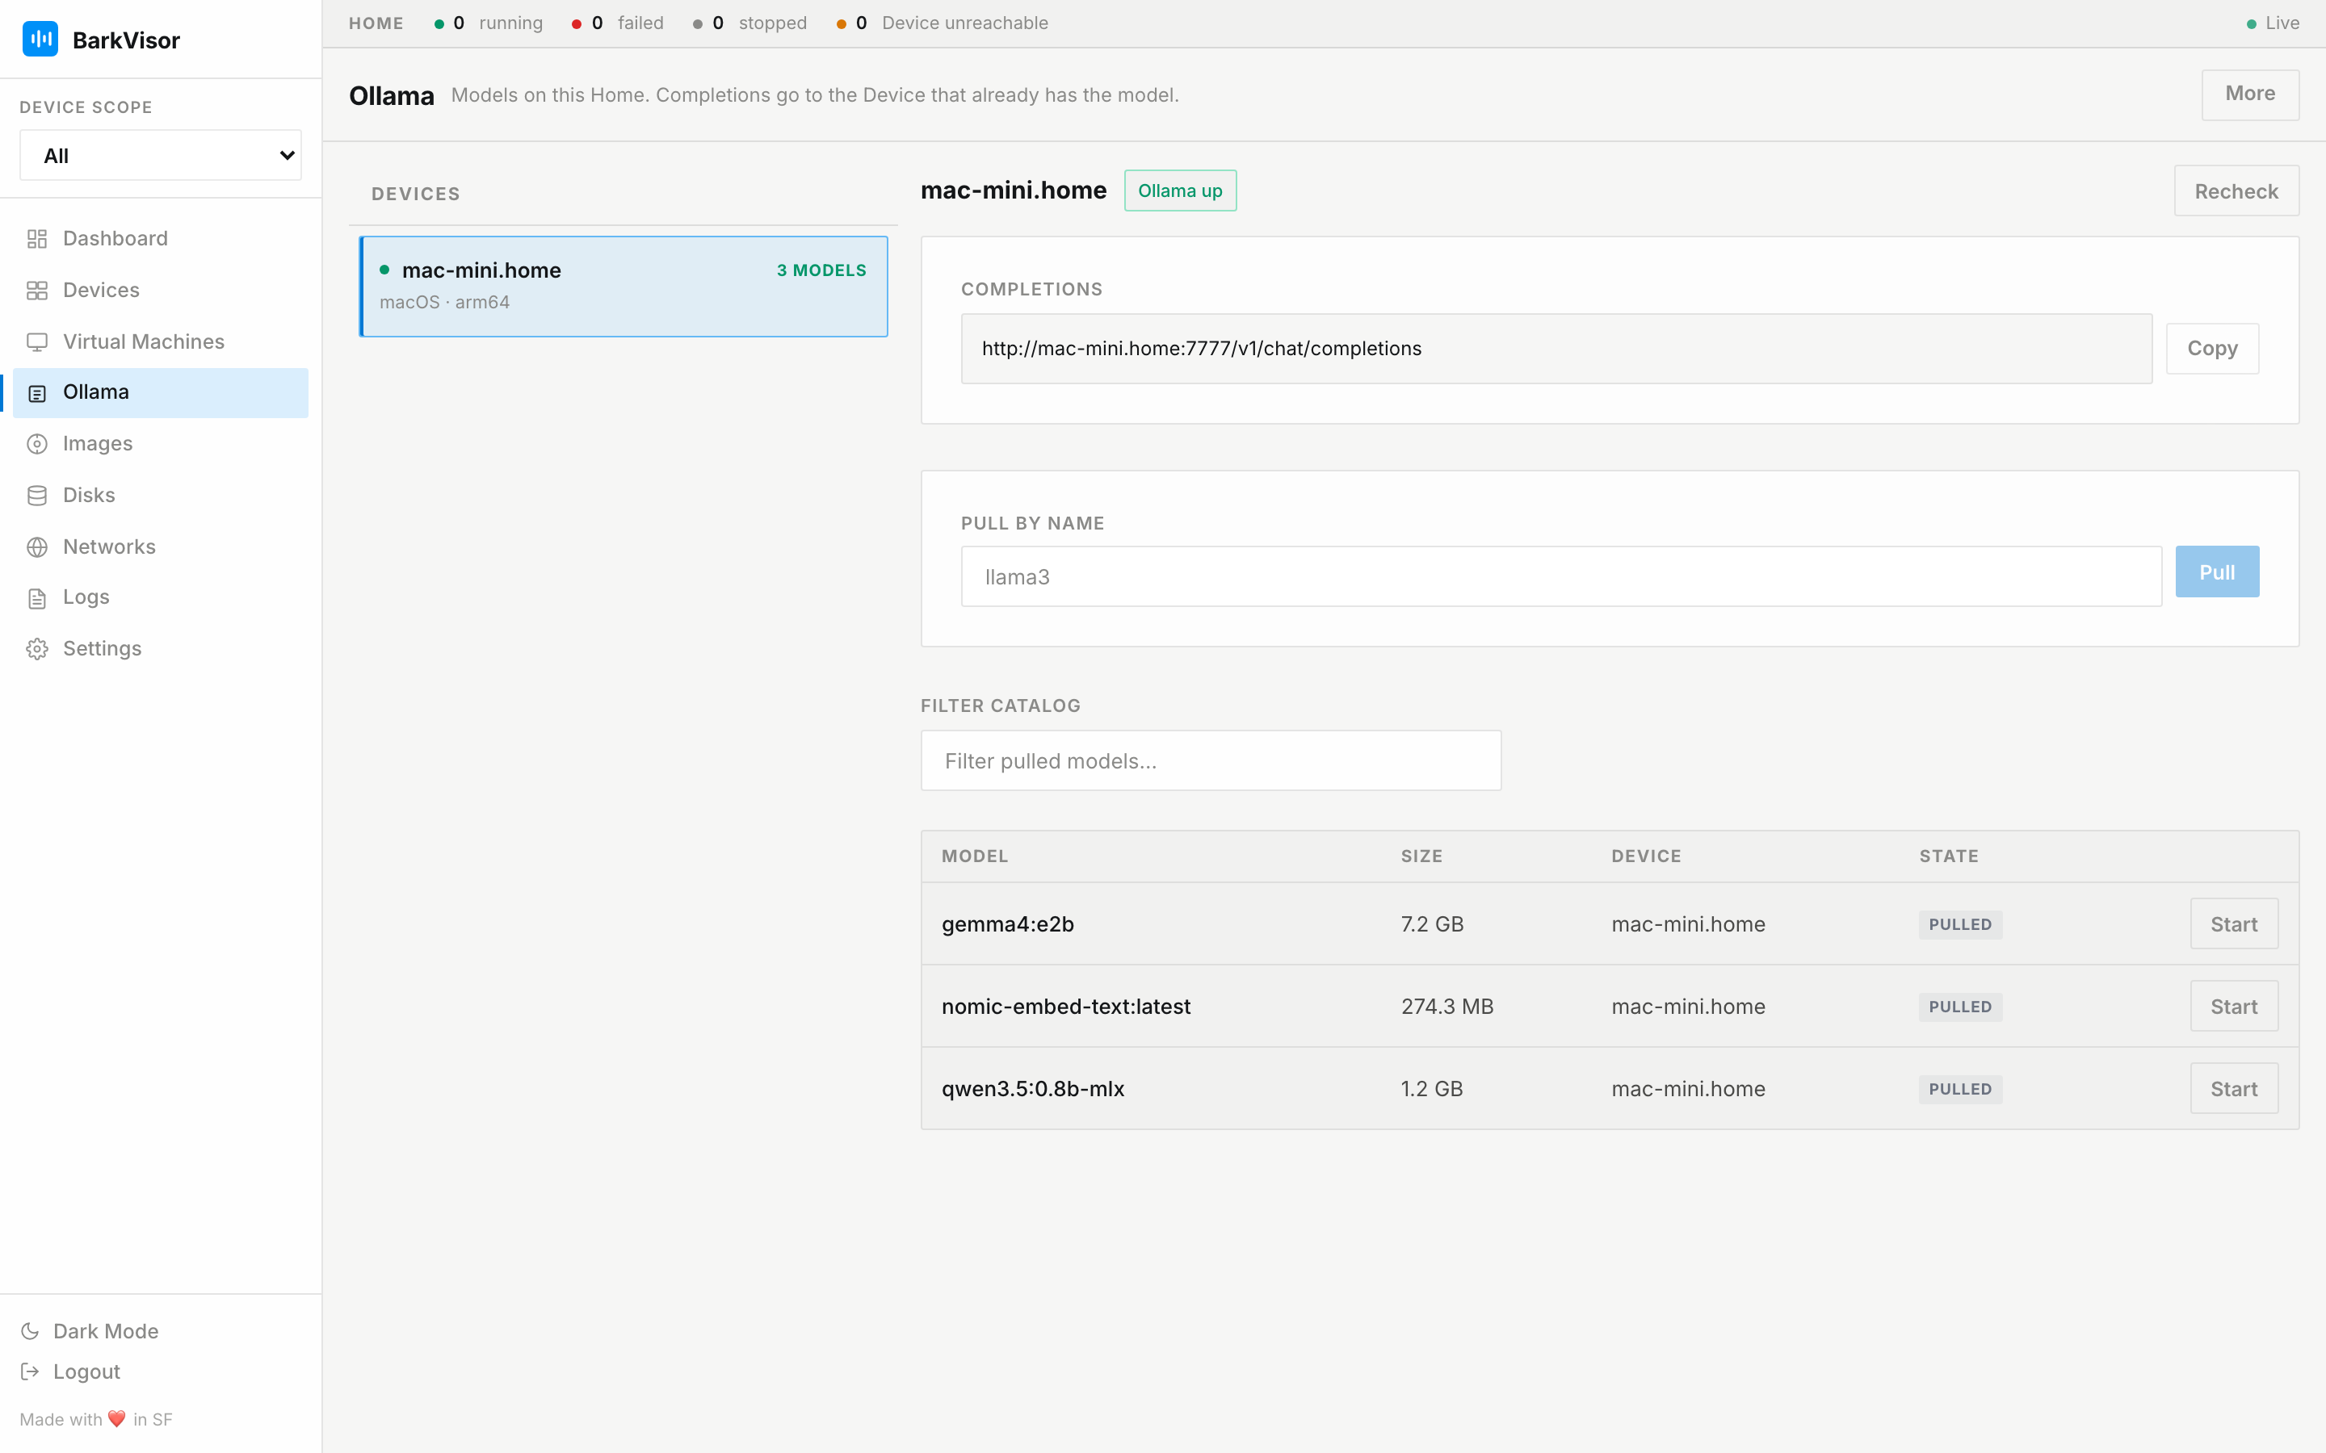Image resolution: width=2326 pixels, height=1453 pixels.
Task: Click the BarkVisor logo icon
Action: [40, 40]
